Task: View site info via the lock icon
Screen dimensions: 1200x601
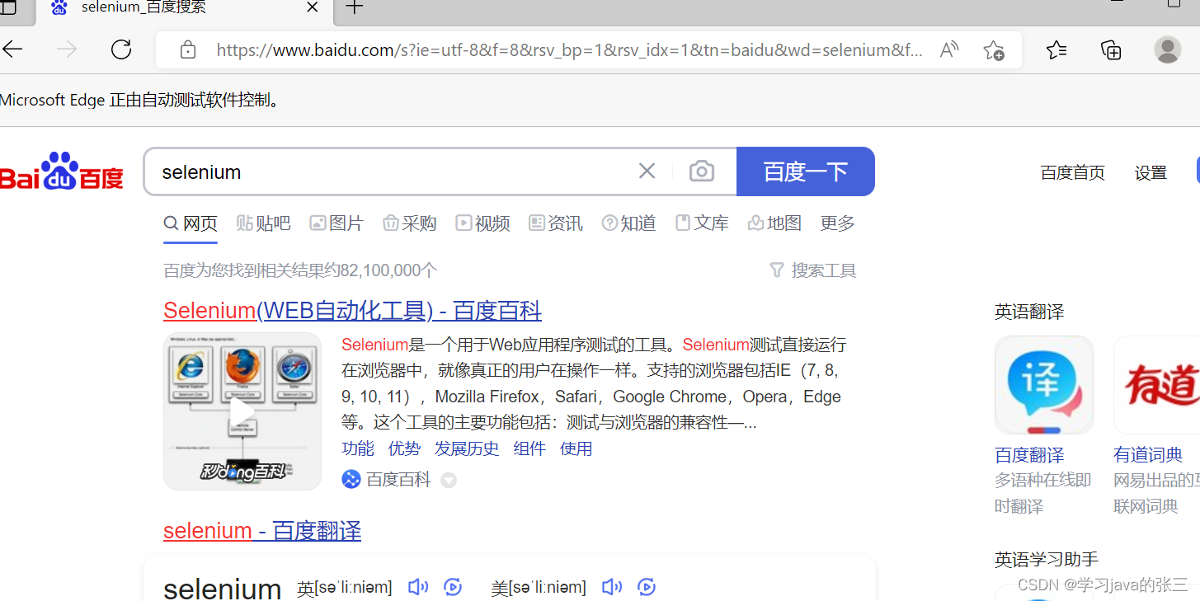Action: coord(188,50)
